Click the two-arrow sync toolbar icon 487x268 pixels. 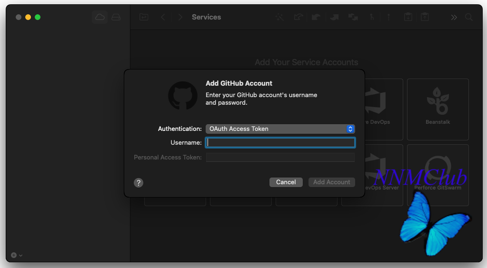coord(353,17)
